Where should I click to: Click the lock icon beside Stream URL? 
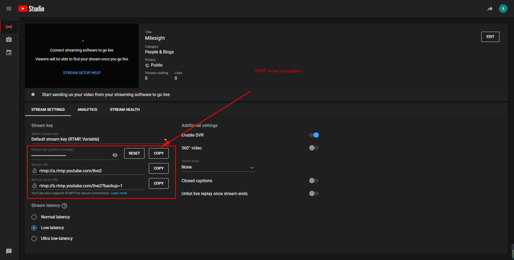click(34, 171)
